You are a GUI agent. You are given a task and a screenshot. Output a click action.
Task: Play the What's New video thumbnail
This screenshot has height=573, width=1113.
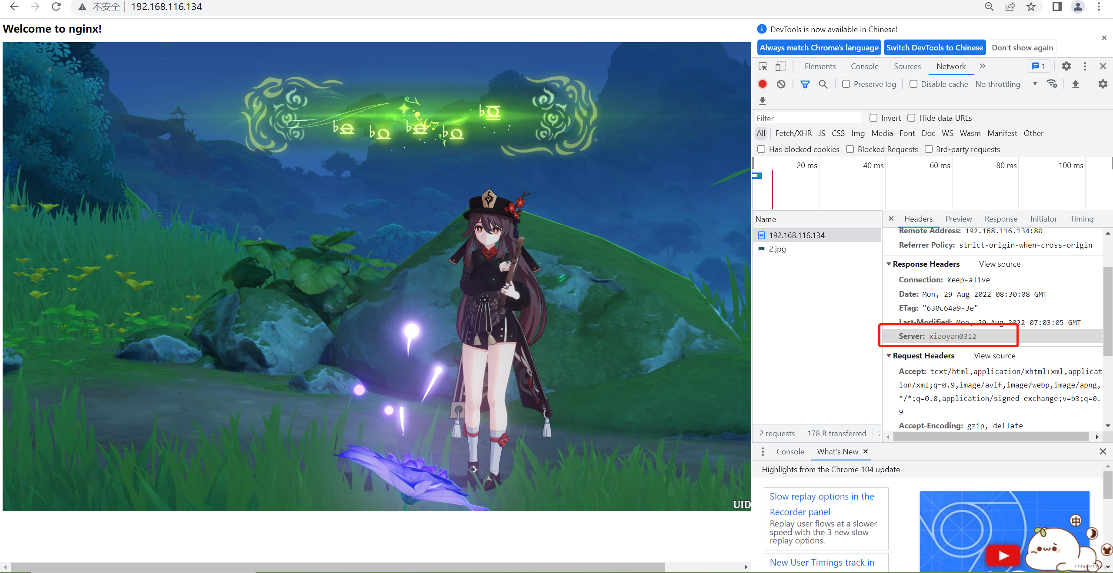pos(1003,556)
